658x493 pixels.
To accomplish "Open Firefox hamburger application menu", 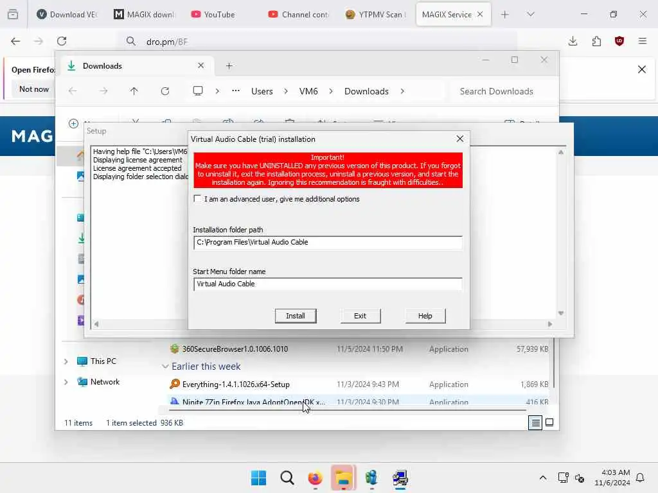I will (643, 41).
